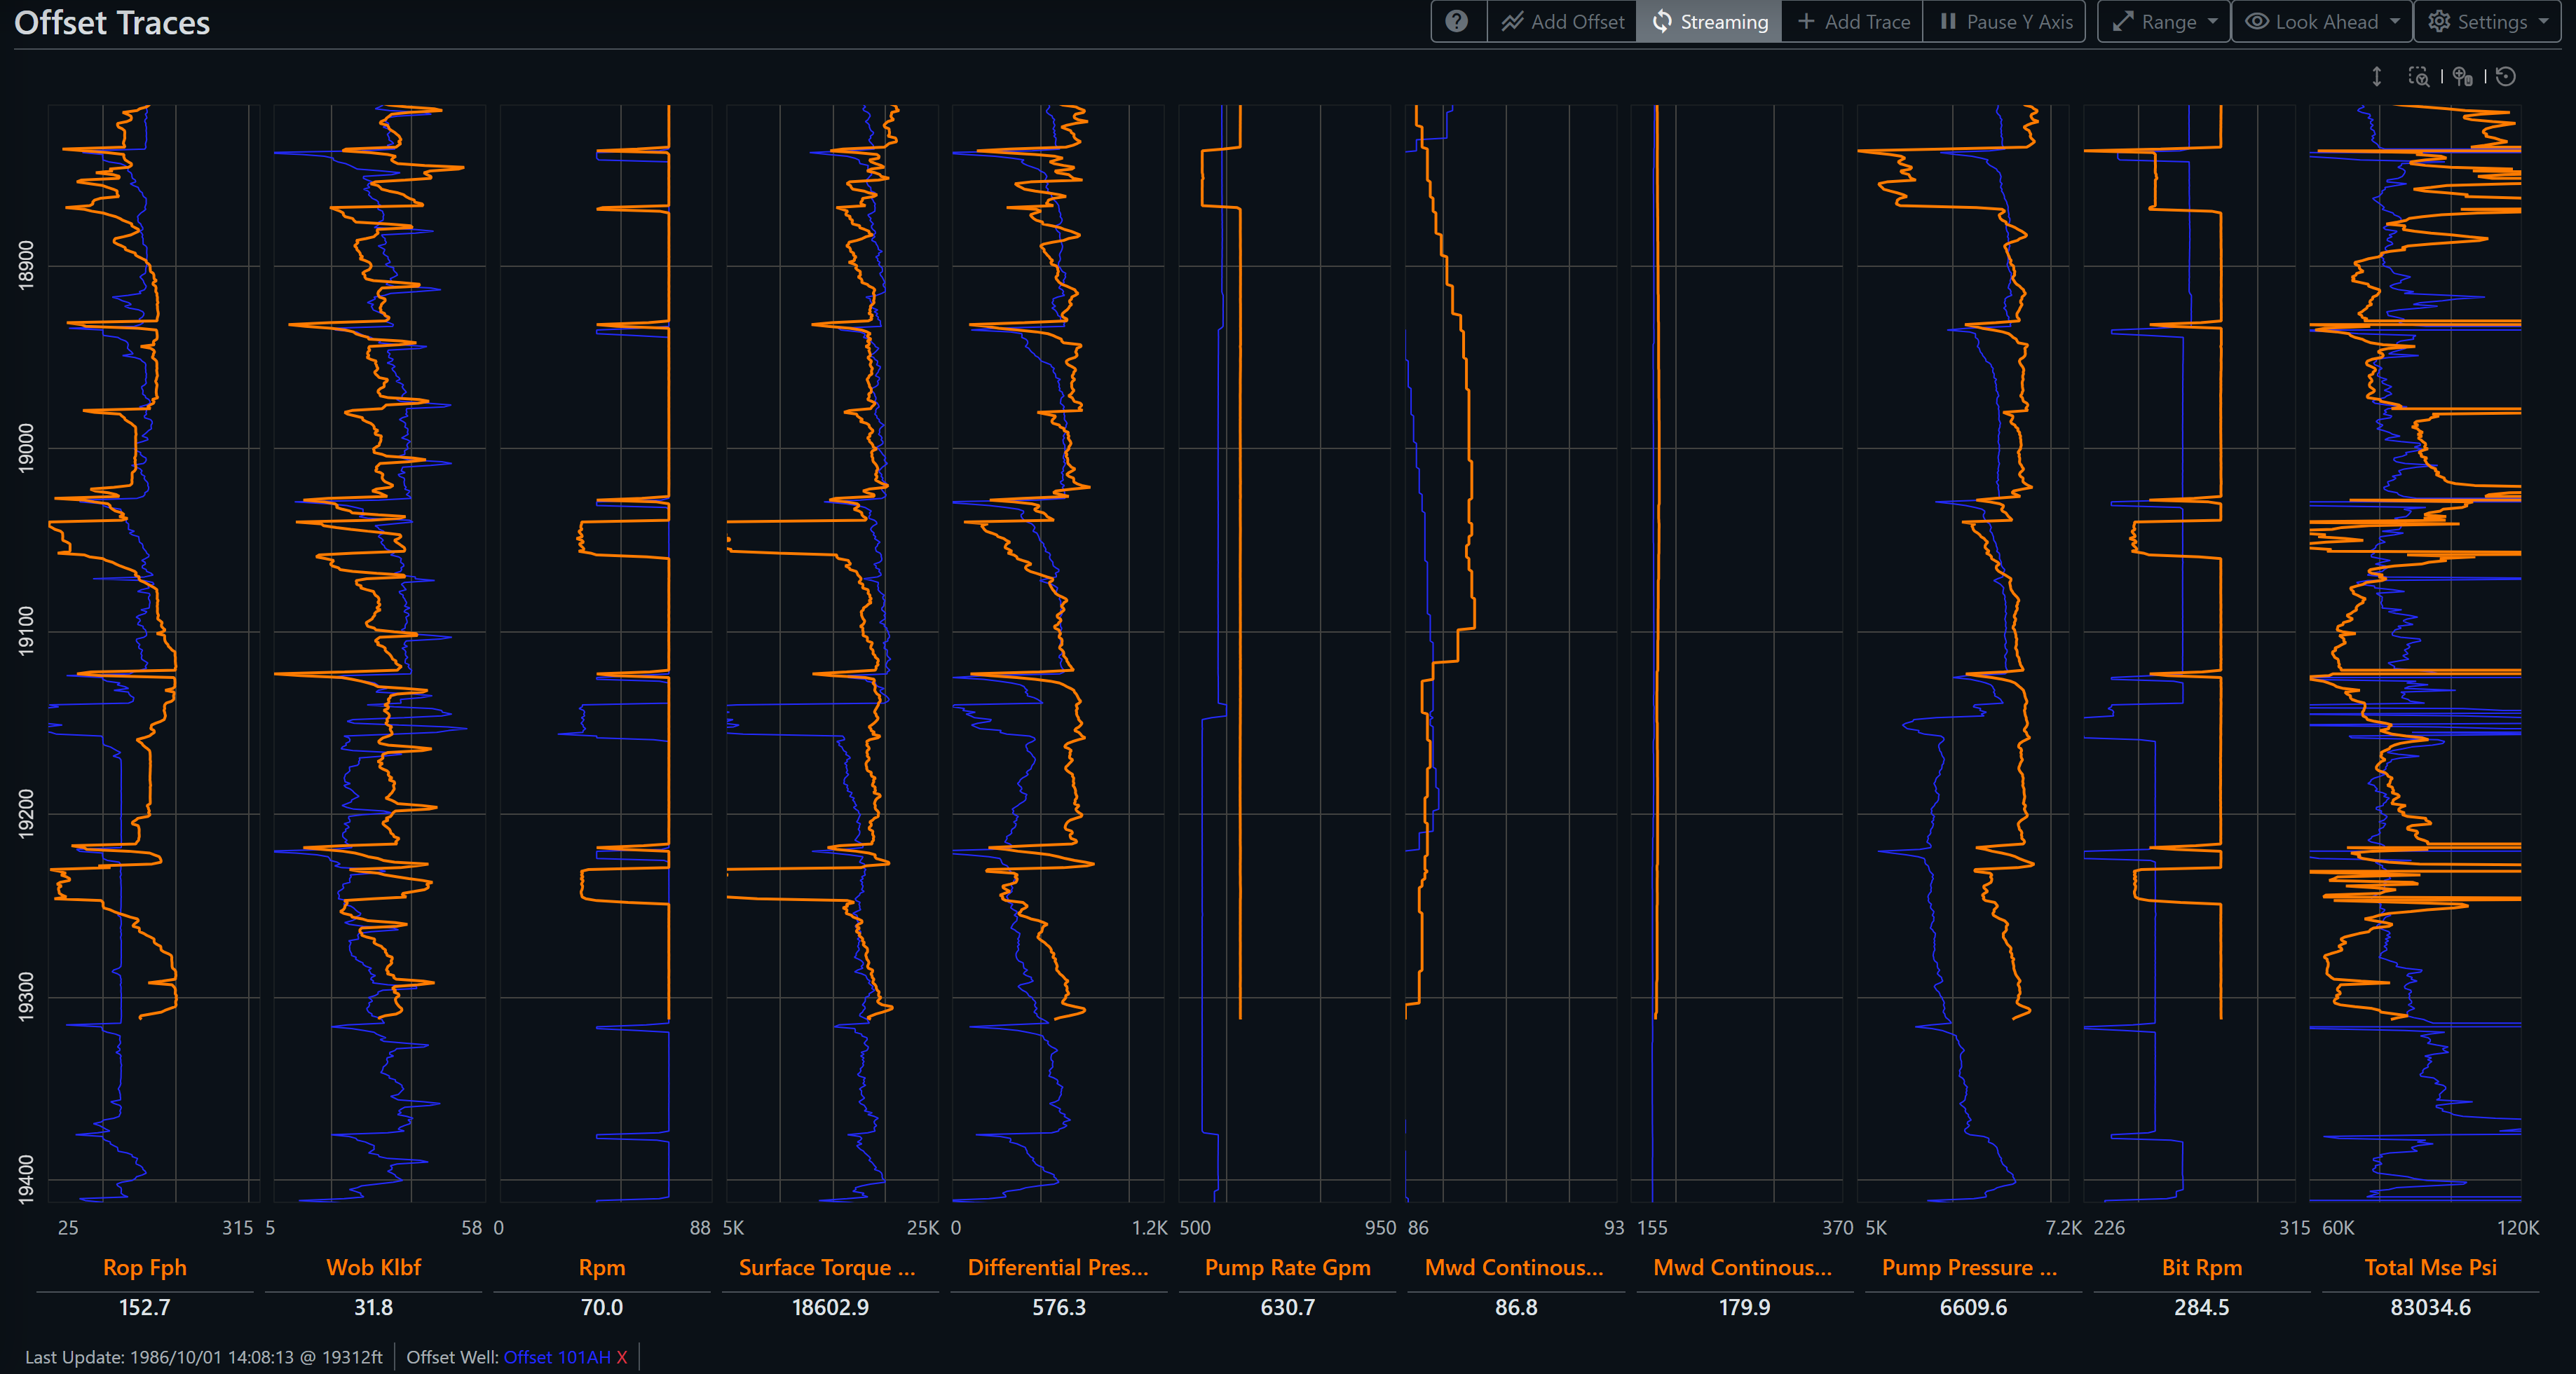Screen dimensions: 2576x1374
Task: Click the 19300 depth axis label
Action: tap(26, 996)
